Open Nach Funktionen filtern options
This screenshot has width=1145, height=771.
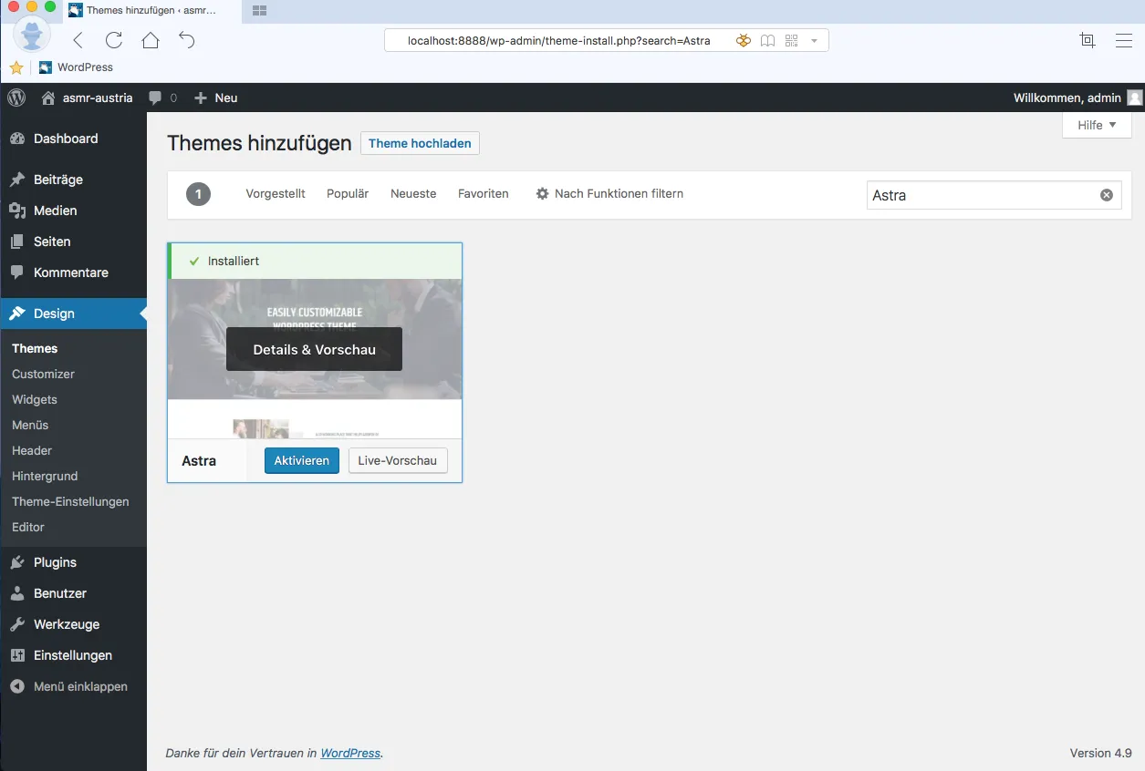pyautogui.click(x=609, y=194)
